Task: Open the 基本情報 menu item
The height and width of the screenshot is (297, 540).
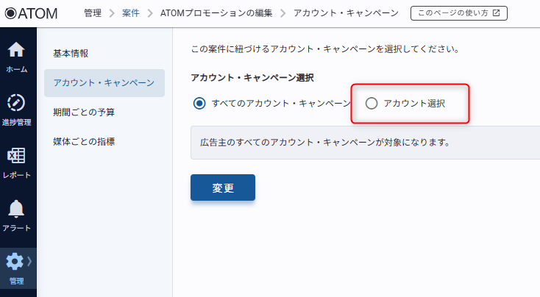Action: 71,54
